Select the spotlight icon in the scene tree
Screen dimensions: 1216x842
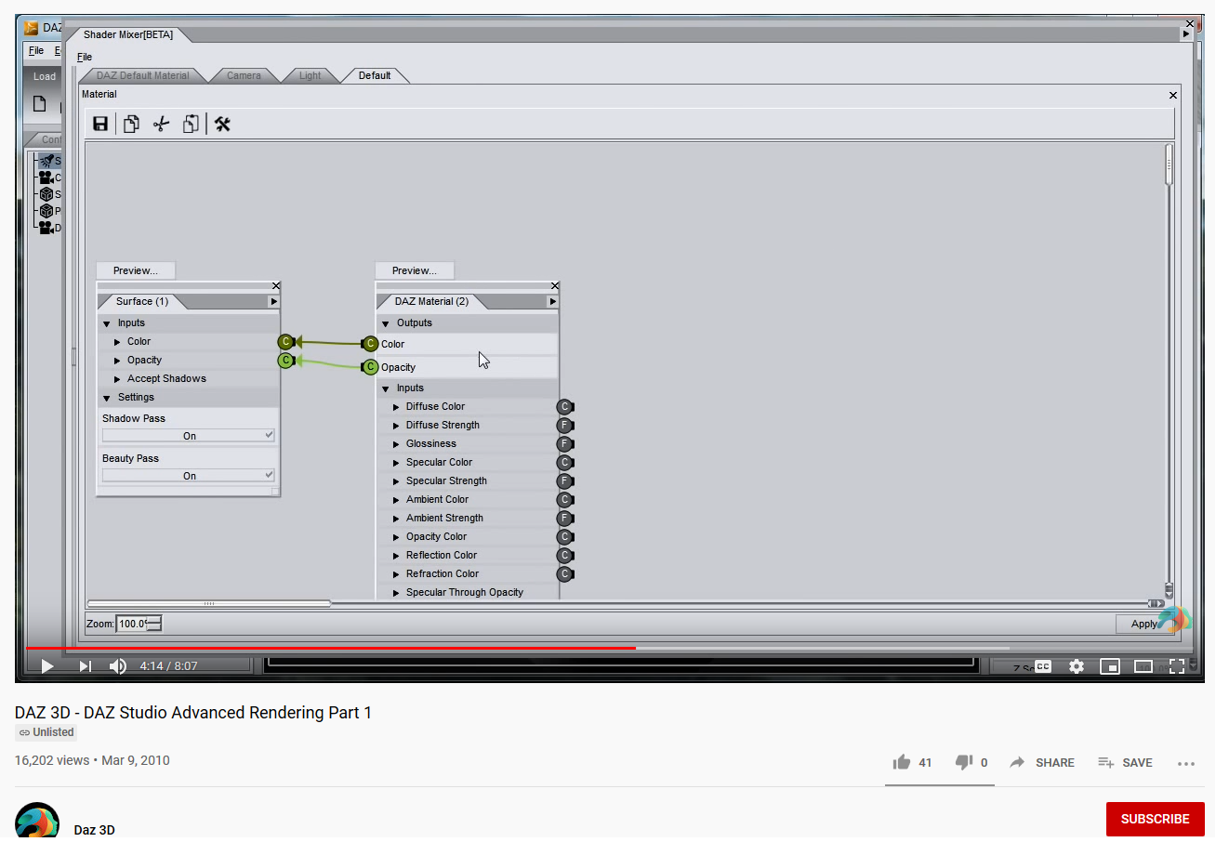[46, 161]
